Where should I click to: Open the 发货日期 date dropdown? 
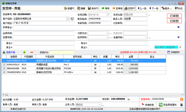(x=110, y=15)
